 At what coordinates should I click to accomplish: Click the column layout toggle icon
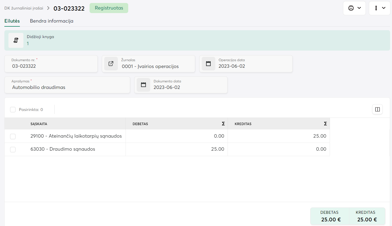pos(377,109)
